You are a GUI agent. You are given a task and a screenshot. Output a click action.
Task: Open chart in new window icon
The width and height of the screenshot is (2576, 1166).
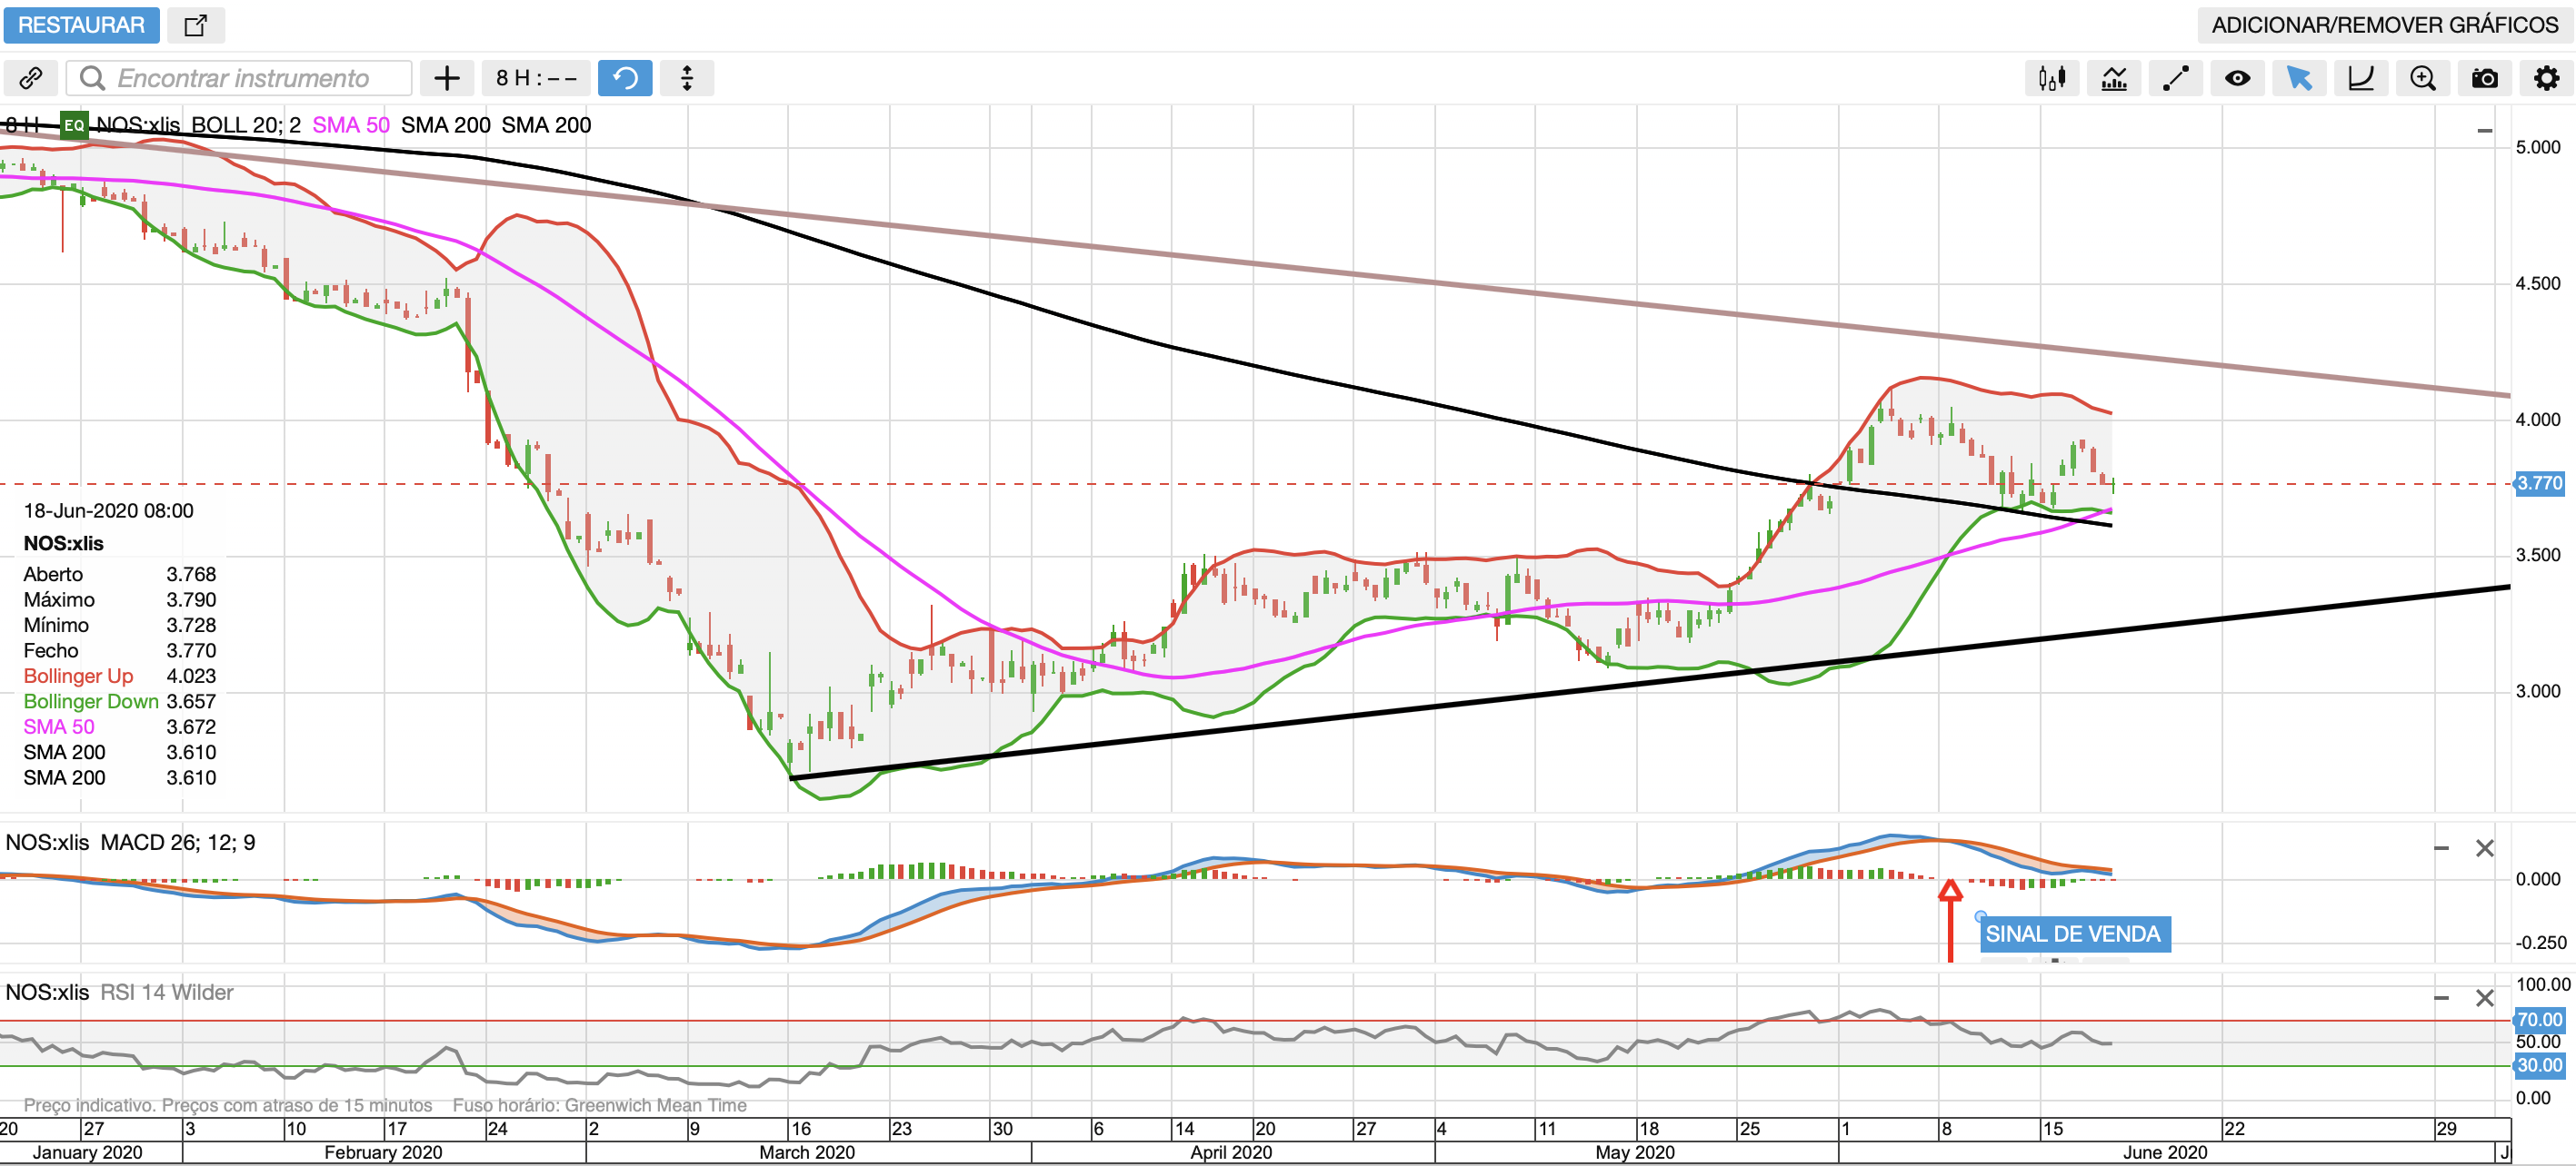pyautogui.click(x=196, y=25)
